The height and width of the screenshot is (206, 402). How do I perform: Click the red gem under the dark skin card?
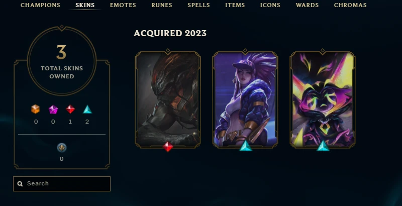point(168,147)
